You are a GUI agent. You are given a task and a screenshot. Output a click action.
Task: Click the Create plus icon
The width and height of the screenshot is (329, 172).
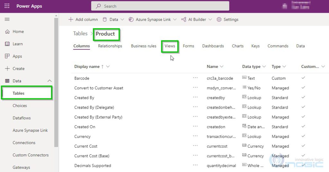click(7, 69)
